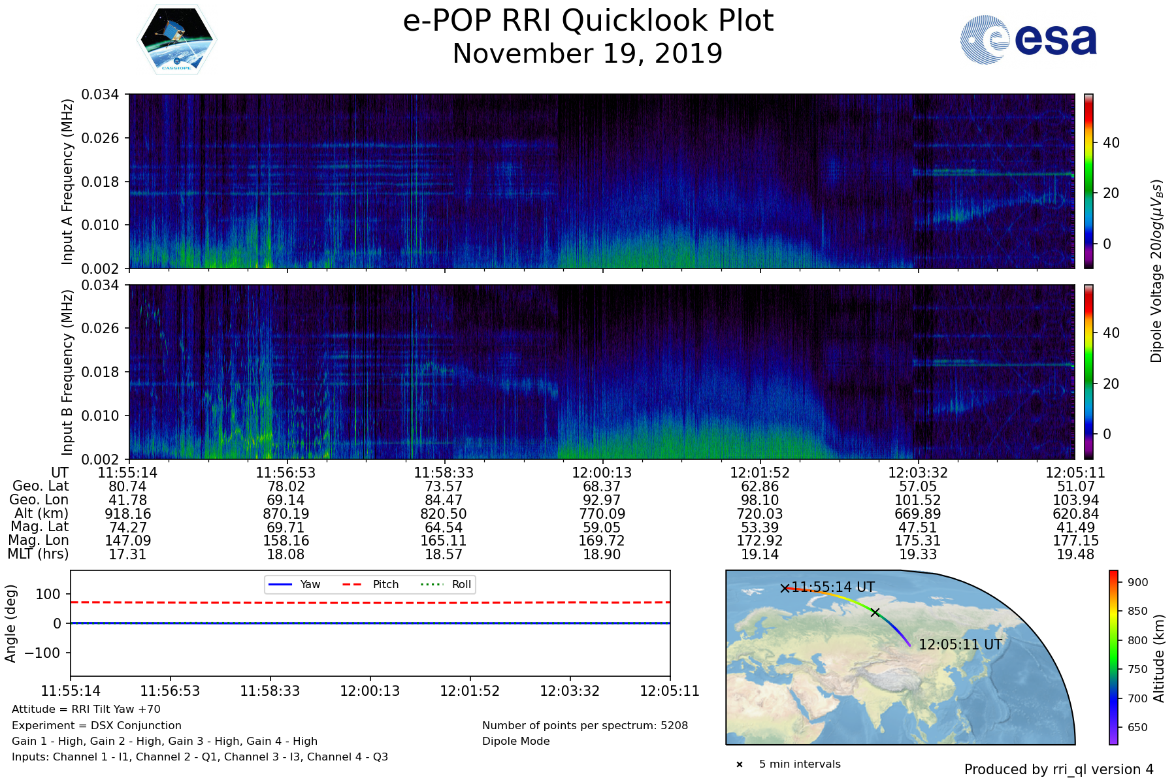The image size is (1176, 784).
Task: Click the ESA logo
Action: 1028,40
